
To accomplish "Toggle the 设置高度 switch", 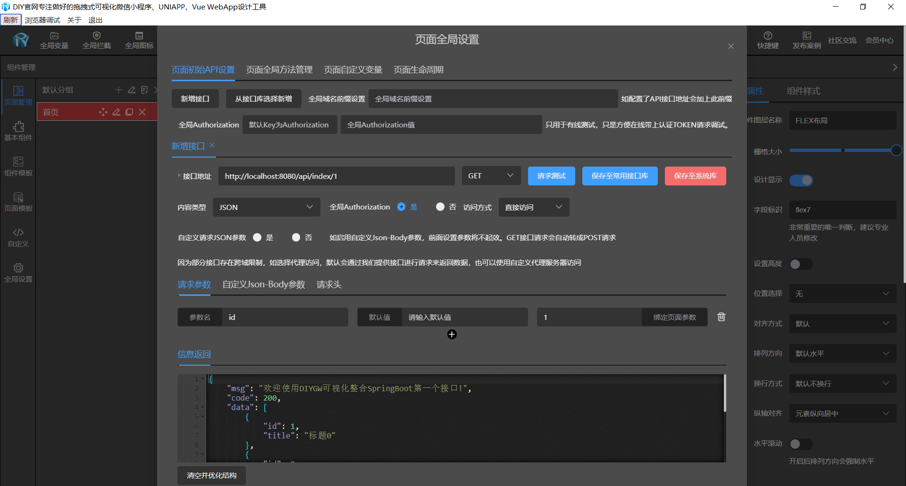I will 801,264.
